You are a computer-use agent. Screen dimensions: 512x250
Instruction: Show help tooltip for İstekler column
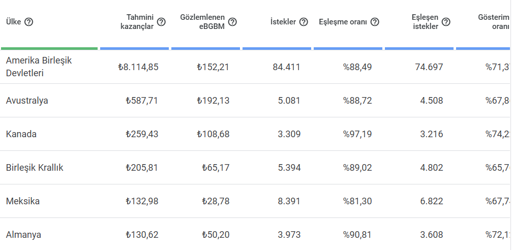point(304,22)
